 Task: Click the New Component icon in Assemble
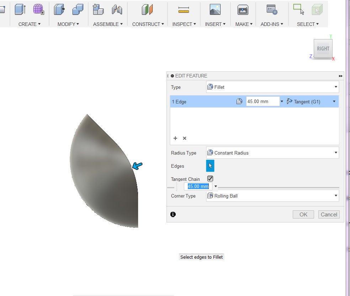click(x=98, y=10)
